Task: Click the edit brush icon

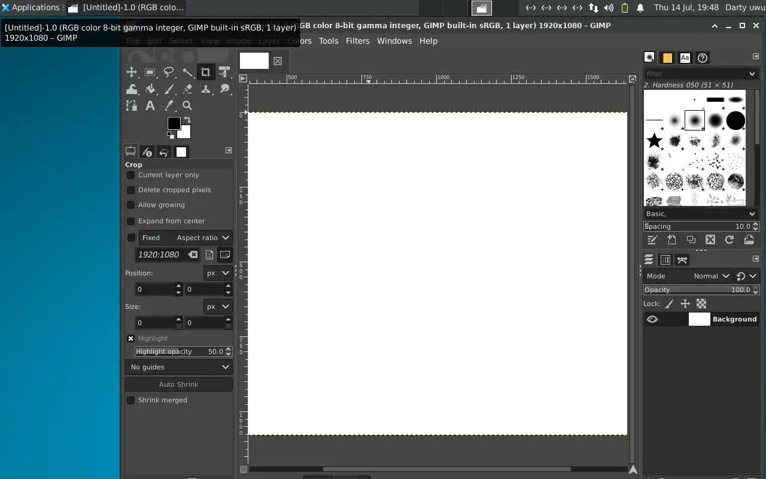Action: [x=652, y=240]
